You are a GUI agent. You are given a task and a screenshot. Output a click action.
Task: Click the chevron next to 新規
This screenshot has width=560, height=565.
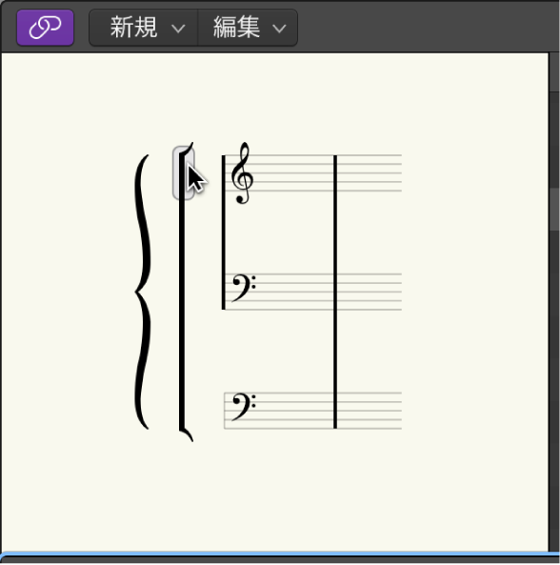click(x=178, y=29)
